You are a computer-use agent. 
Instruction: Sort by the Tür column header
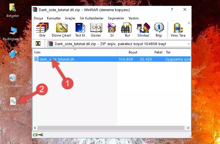click(x=177, y=52)
